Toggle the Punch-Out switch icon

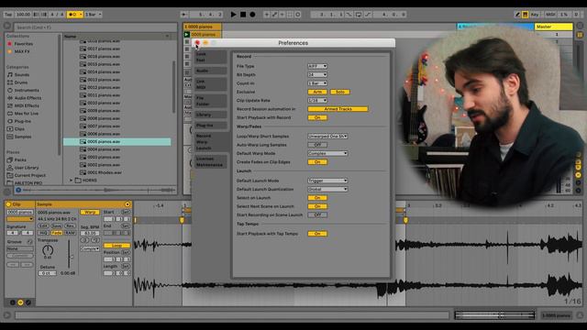coord(368,15)
